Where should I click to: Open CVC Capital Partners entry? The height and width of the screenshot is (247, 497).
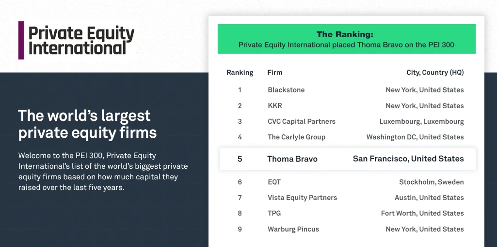click(x=301, y=121)
